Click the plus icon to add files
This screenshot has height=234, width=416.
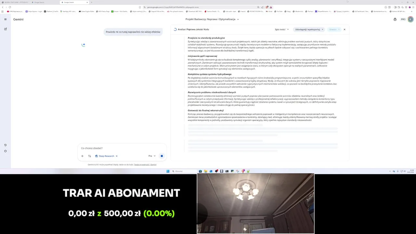click(x=82, y=156)
